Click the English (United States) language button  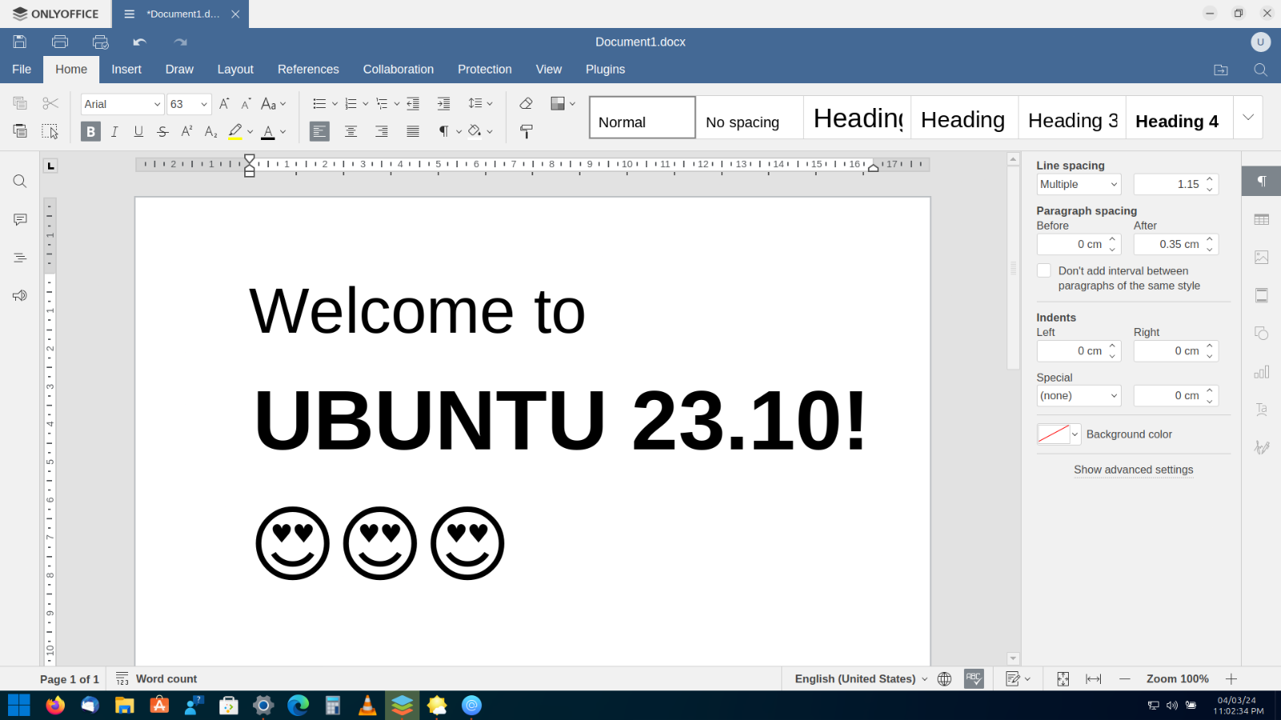click(861, 678)
